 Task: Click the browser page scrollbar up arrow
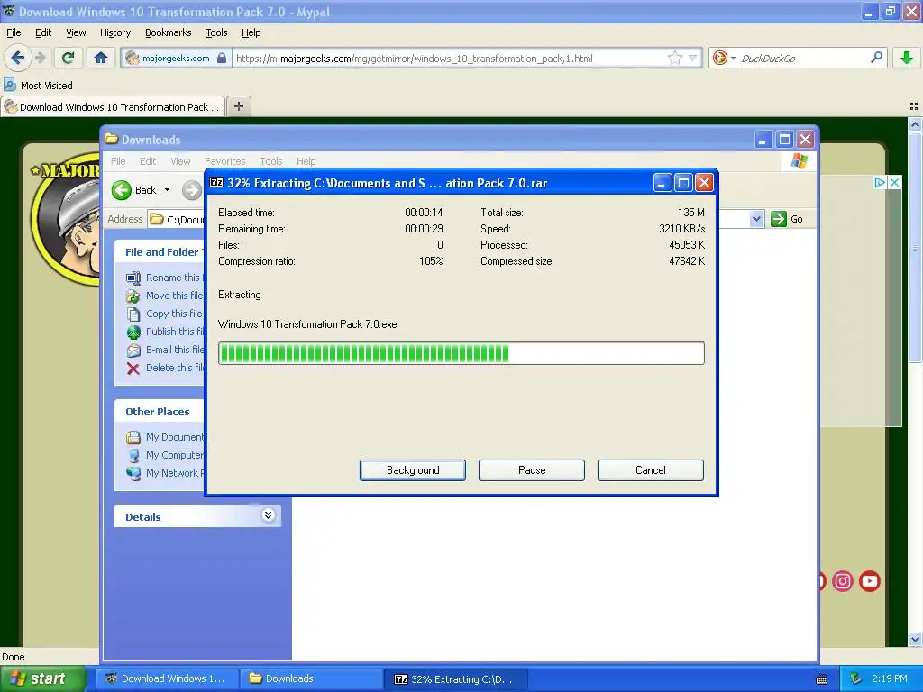point(915,124)
